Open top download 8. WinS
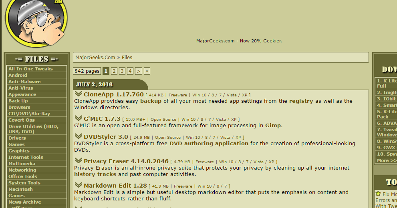This screenshot has height=208, width=397. (x=386, y=141)
